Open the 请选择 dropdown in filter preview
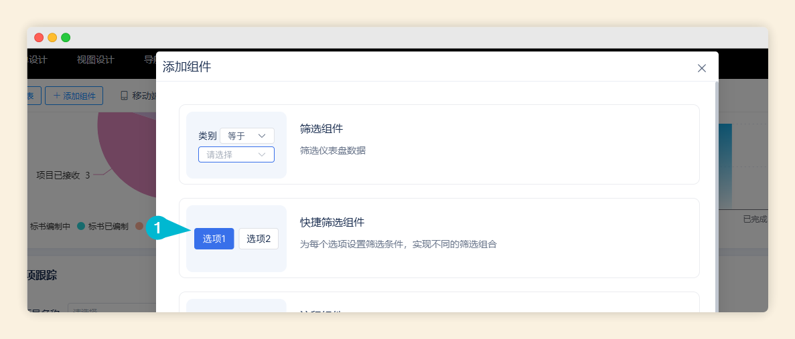 (236, 154)
